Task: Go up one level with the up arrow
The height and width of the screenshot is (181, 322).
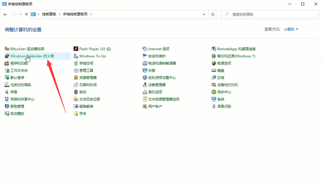Action: coord(26,14)
